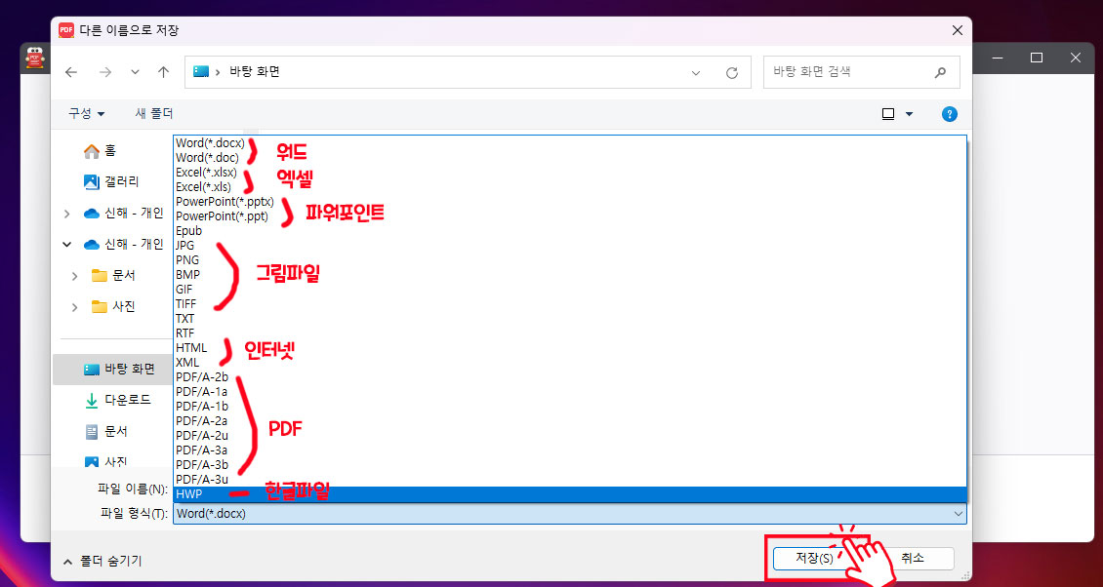Viewport: 1103px width, 587px height.
Task: Select PDF/A-3b in the format list
Action: [x=570, y=465]
